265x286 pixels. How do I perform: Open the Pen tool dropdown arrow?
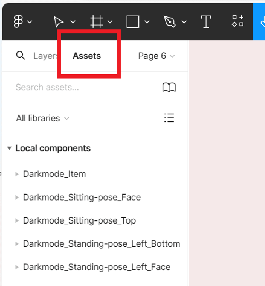[x=184, y=22]
